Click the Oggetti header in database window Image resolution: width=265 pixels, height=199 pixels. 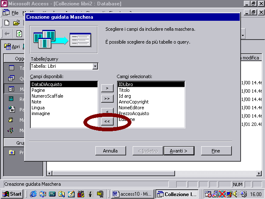pyautogui.click(x=14, y=59)
